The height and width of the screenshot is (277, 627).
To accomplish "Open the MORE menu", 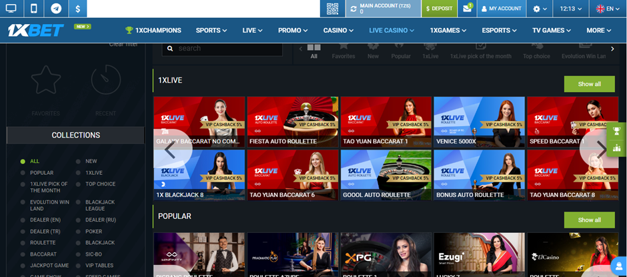I will [x=598, y=31].
